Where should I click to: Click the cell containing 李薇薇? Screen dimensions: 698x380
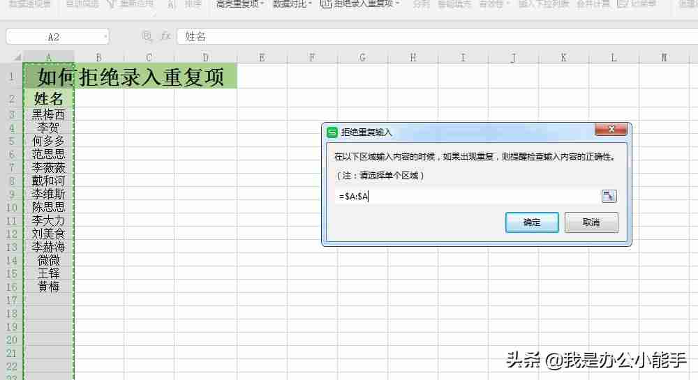[x=49, y=167]
